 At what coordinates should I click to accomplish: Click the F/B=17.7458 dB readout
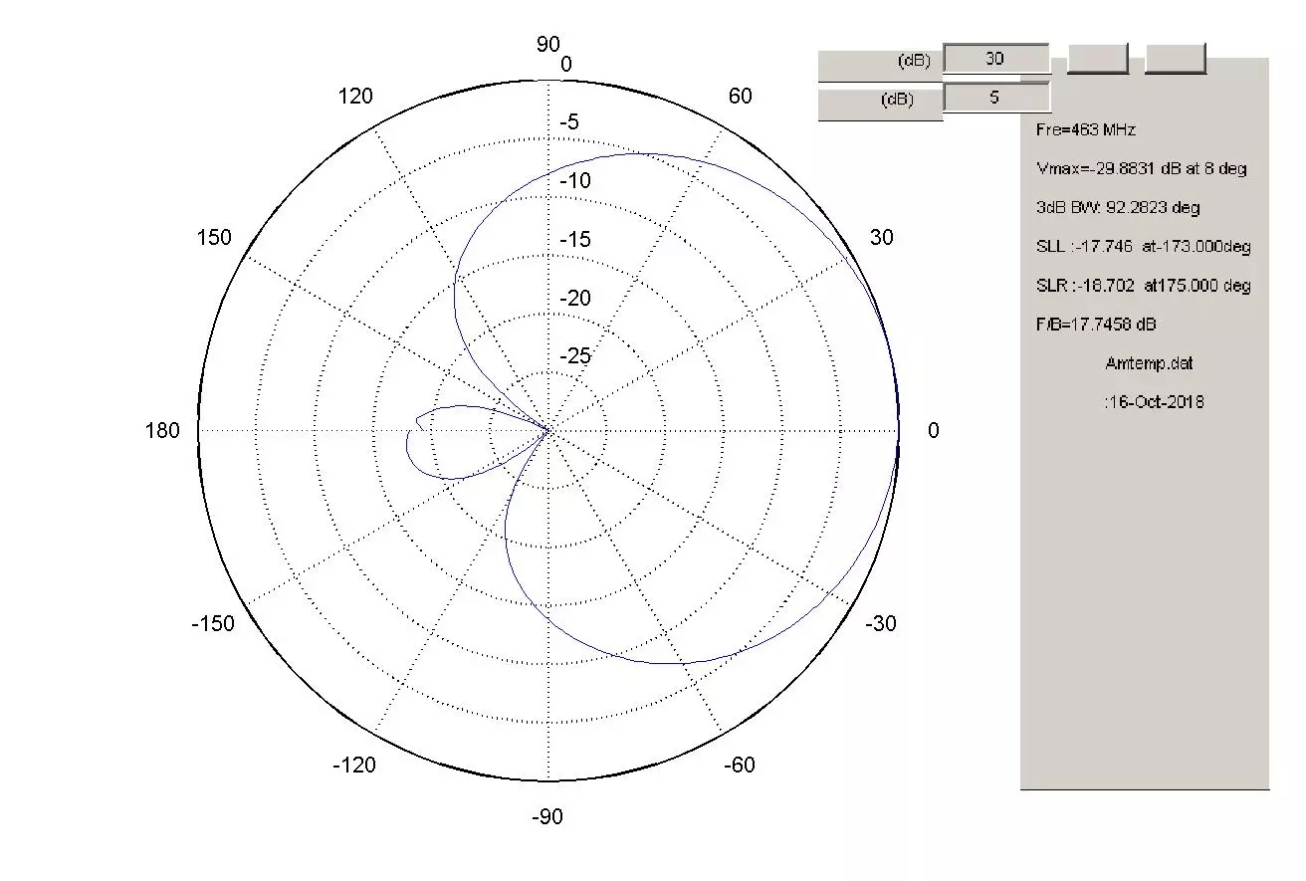[1096, 325]
